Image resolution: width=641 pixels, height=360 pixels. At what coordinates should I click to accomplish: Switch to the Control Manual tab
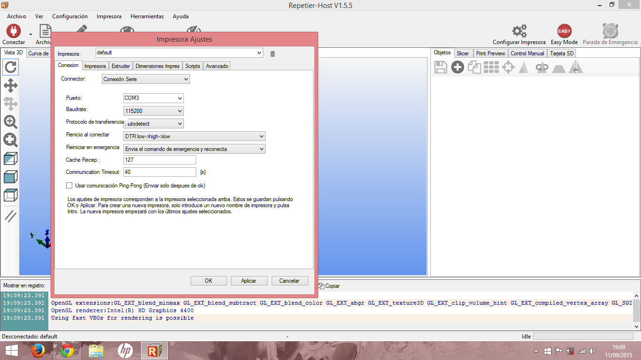[527, 53]
